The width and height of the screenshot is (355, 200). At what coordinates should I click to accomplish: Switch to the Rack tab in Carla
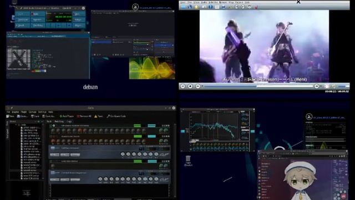[x=49, y=122]
